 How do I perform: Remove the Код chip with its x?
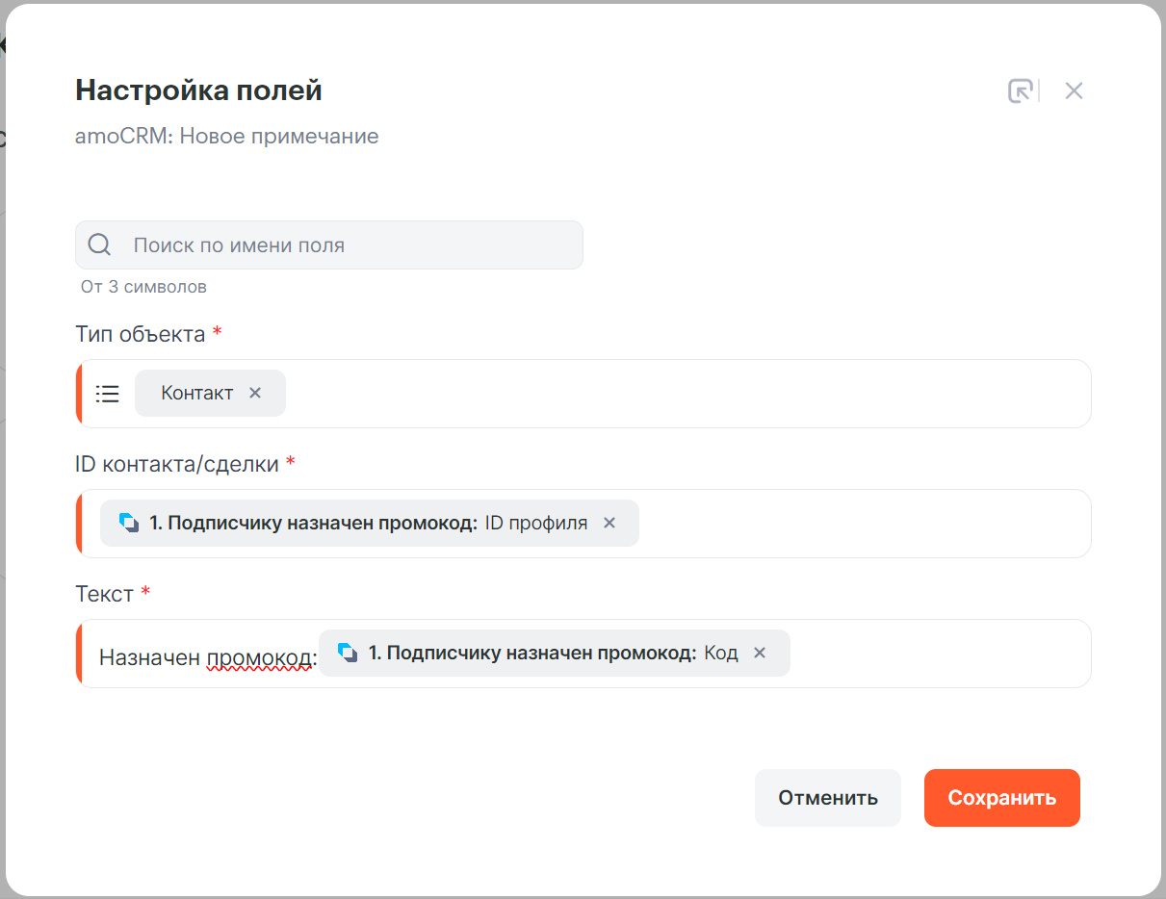[760, 653]
